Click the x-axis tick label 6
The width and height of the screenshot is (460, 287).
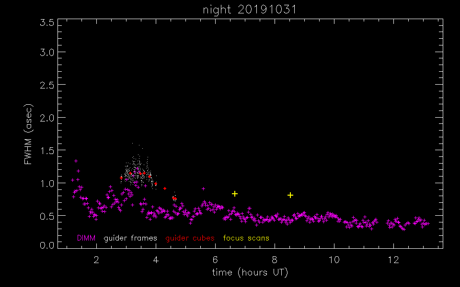215,259
